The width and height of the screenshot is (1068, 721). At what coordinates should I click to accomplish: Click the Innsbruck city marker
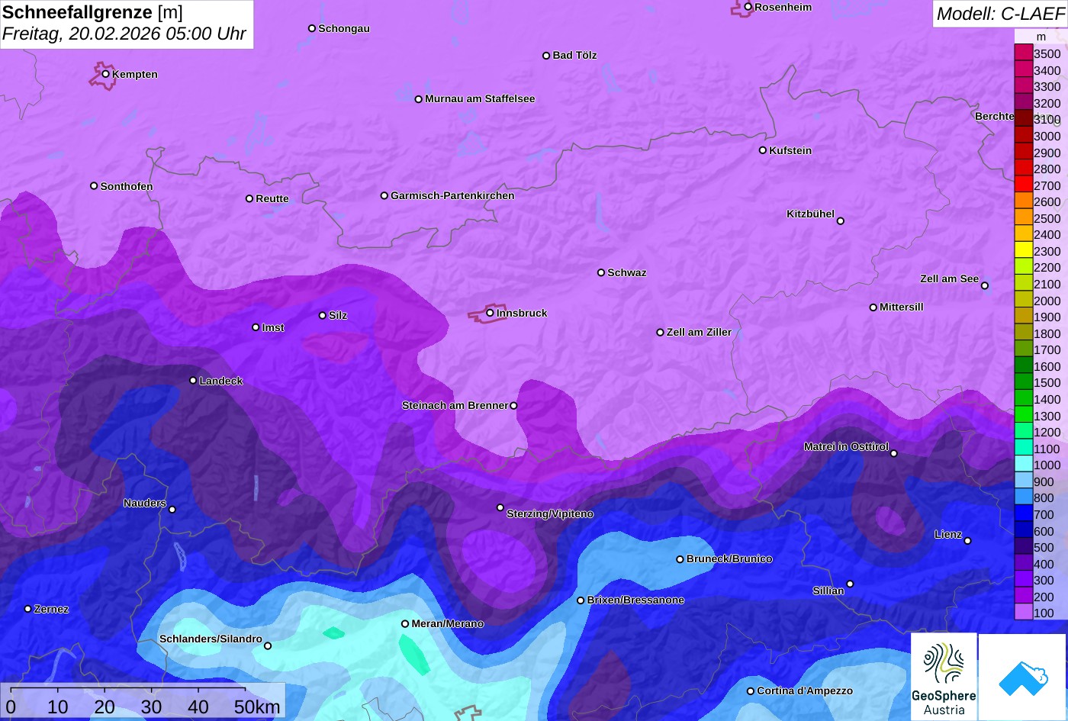(490, 313)
